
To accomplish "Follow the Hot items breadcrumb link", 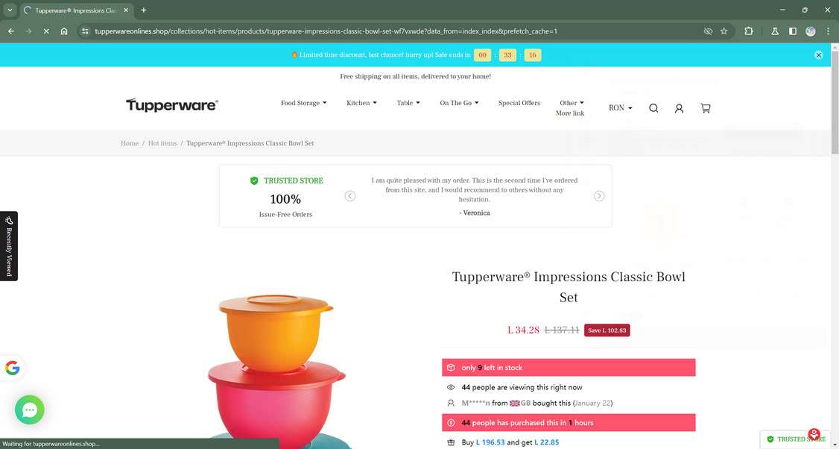I will pyautogui.click(x=162, y=143).
